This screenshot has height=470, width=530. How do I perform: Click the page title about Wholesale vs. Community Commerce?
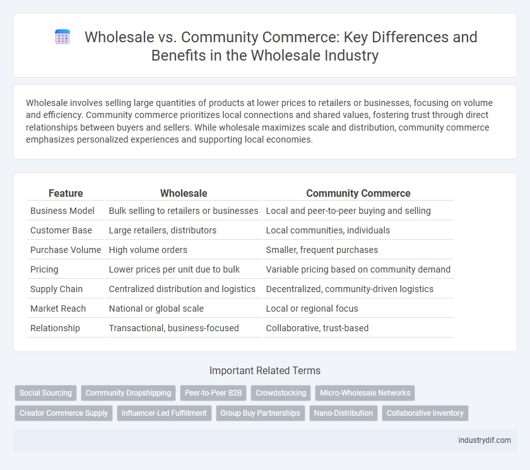coord(281,46)
